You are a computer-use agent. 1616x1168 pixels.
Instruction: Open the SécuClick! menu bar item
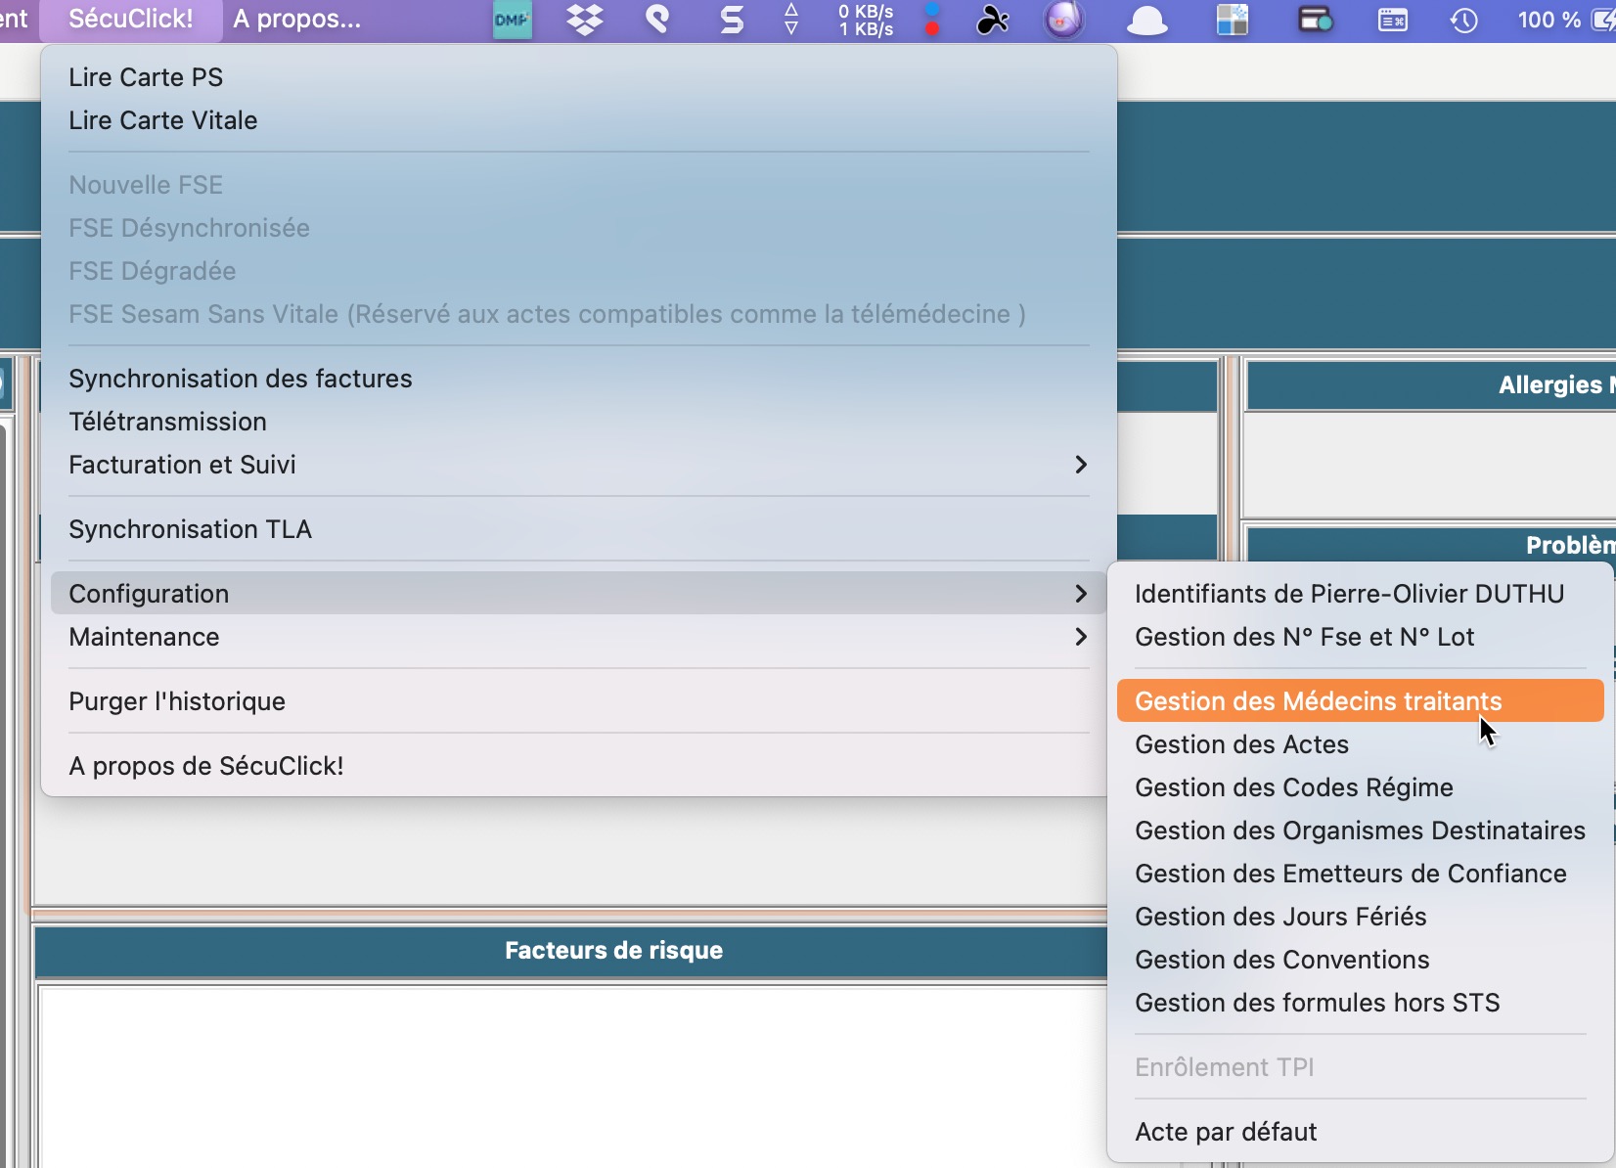coord(131,20)
